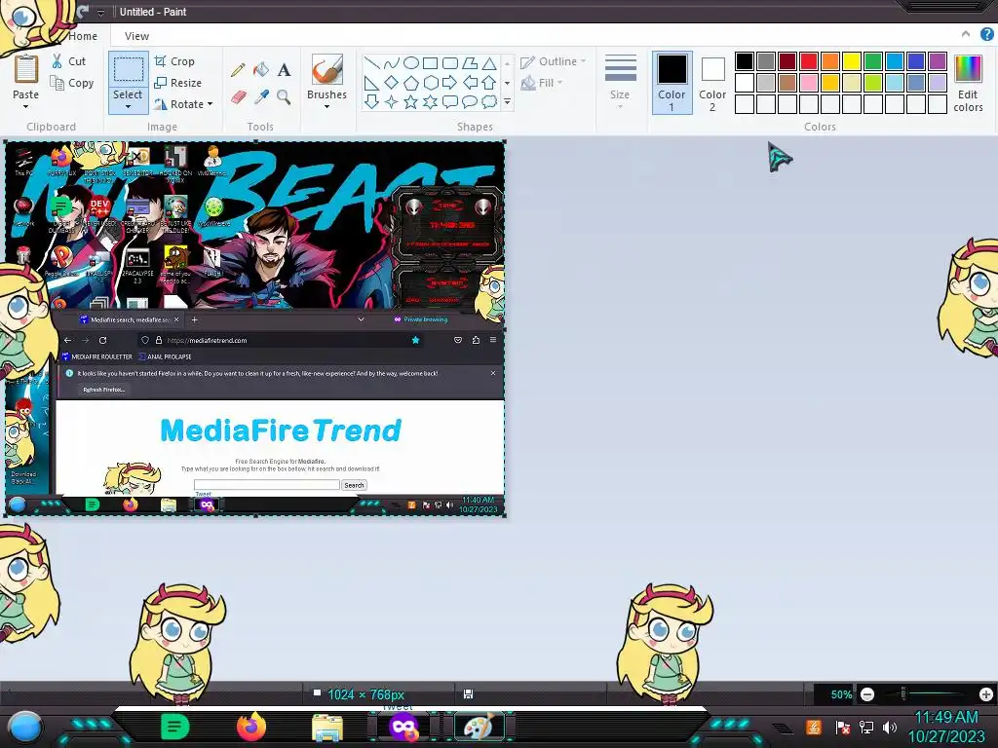Screen dimensions: 998x748
Task: Adjust the zoom slider handle
Action: [x=903, y=693]
